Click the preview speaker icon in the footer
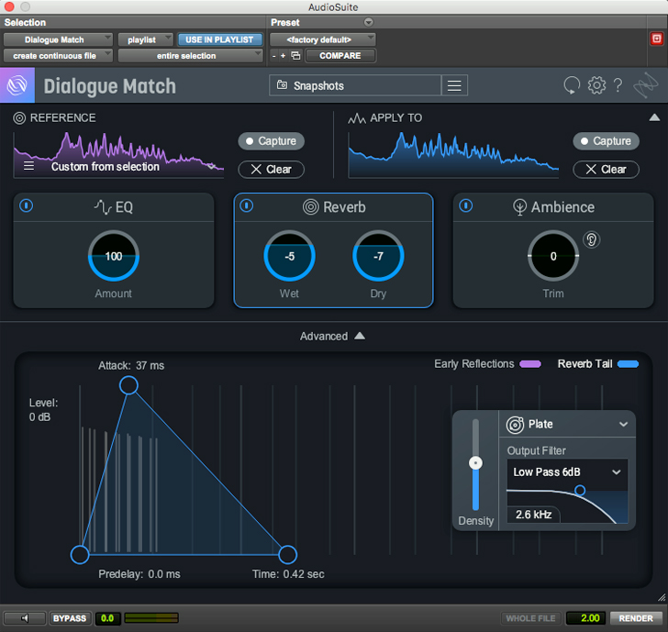668x632 pixels. pos(25,618)
